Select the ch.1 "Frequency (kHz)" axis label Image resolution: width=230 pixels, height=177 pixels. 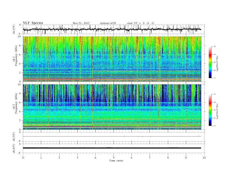pos(16,56)
